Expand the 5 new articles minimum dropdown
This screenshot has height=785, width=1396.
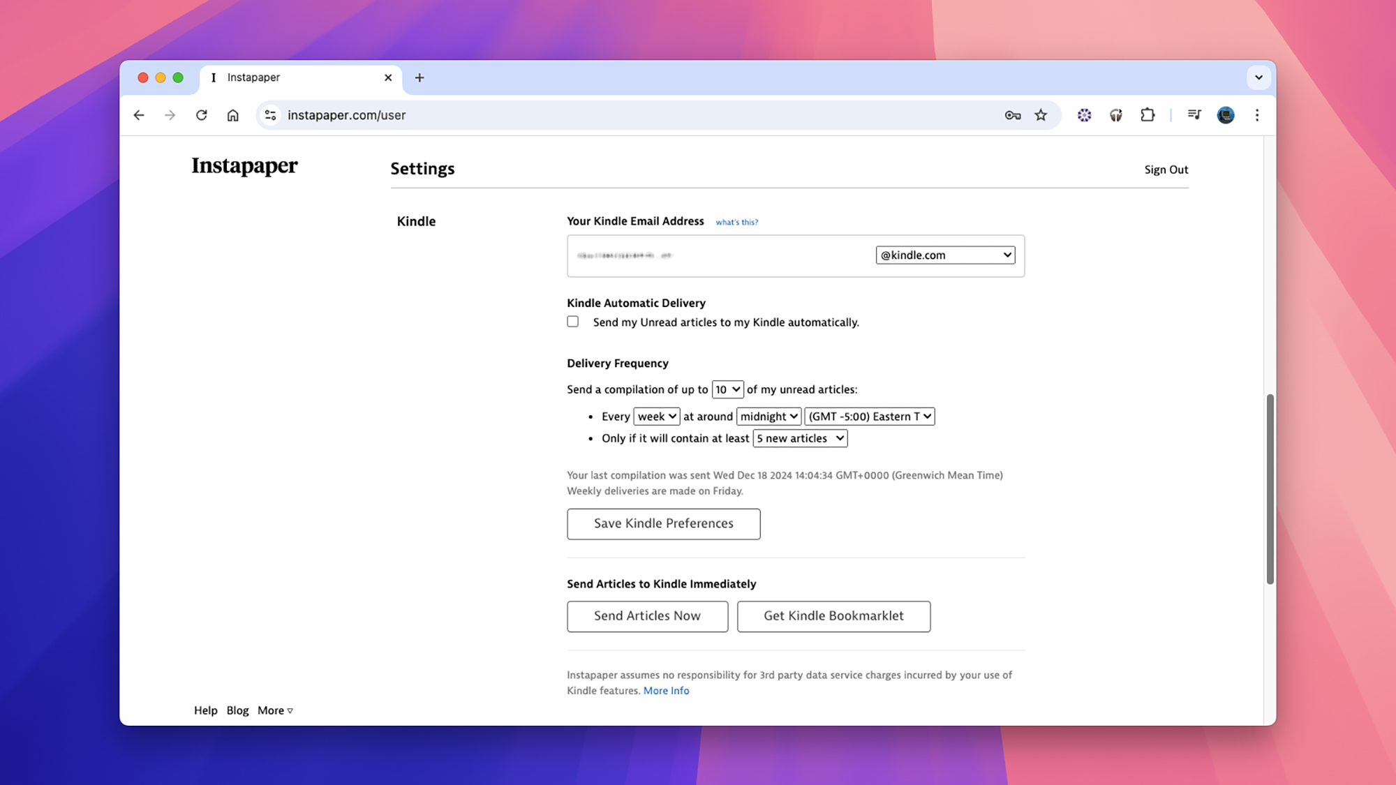pyautogui.click(x=800, y=438)
